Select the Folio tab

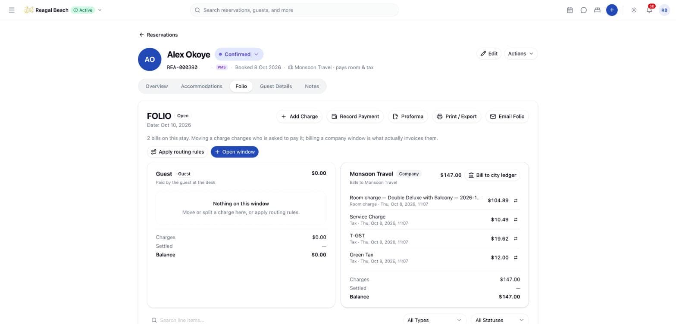click(241, 86)
